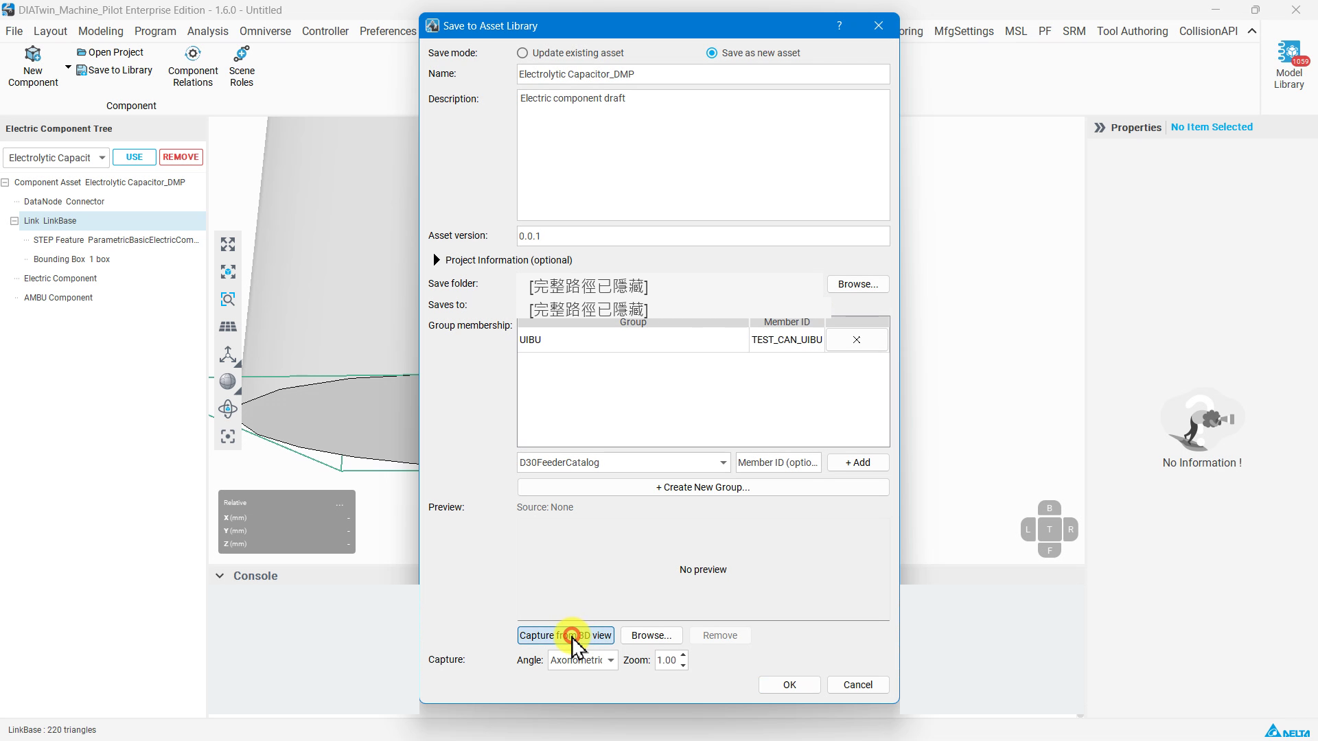Collapse the ribbon with the up chevron

[1252, 31]
